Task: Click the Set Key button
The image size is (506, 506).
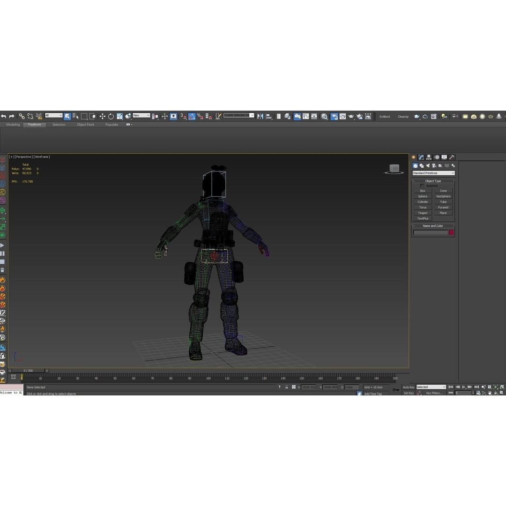Action: pyautogui.click(x=409, y=393)
